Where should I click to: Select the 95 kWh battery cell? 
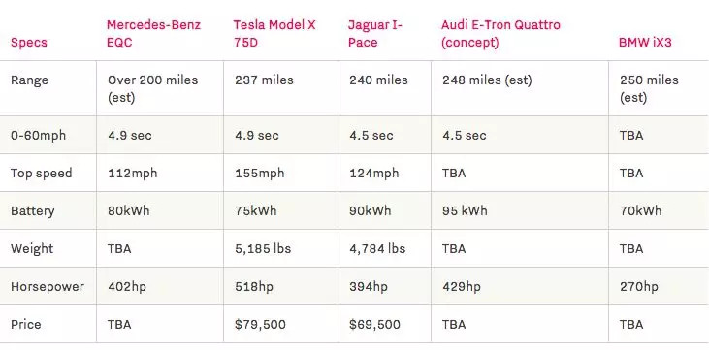[465, 211]
